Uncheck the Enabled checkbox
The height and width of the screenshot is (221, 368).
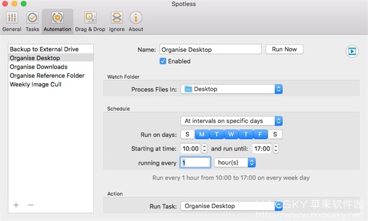click(163, 61)
